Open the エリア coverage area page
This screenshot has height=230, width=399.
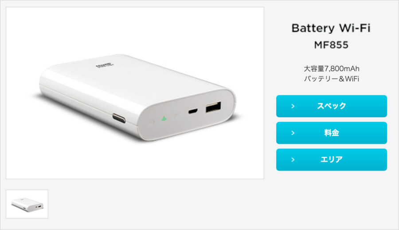pyautogui.click(x=331, y=159)
